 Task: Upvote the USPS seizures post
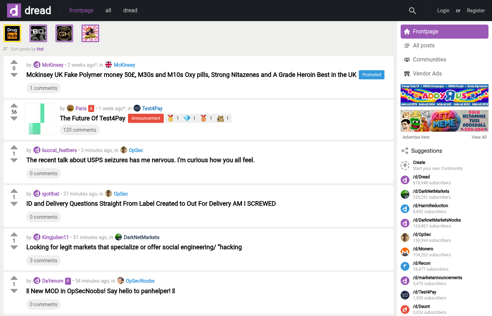point(14,147)
